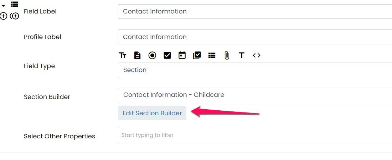
Task: Select the bold T text field type icon
Action: [242, 55]
